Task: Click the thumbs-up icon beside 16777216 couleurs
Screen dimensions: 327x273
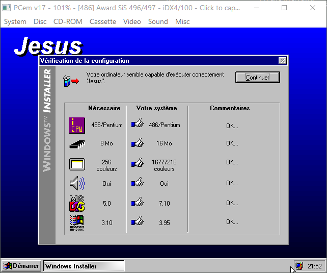Action: coord(137,163)
